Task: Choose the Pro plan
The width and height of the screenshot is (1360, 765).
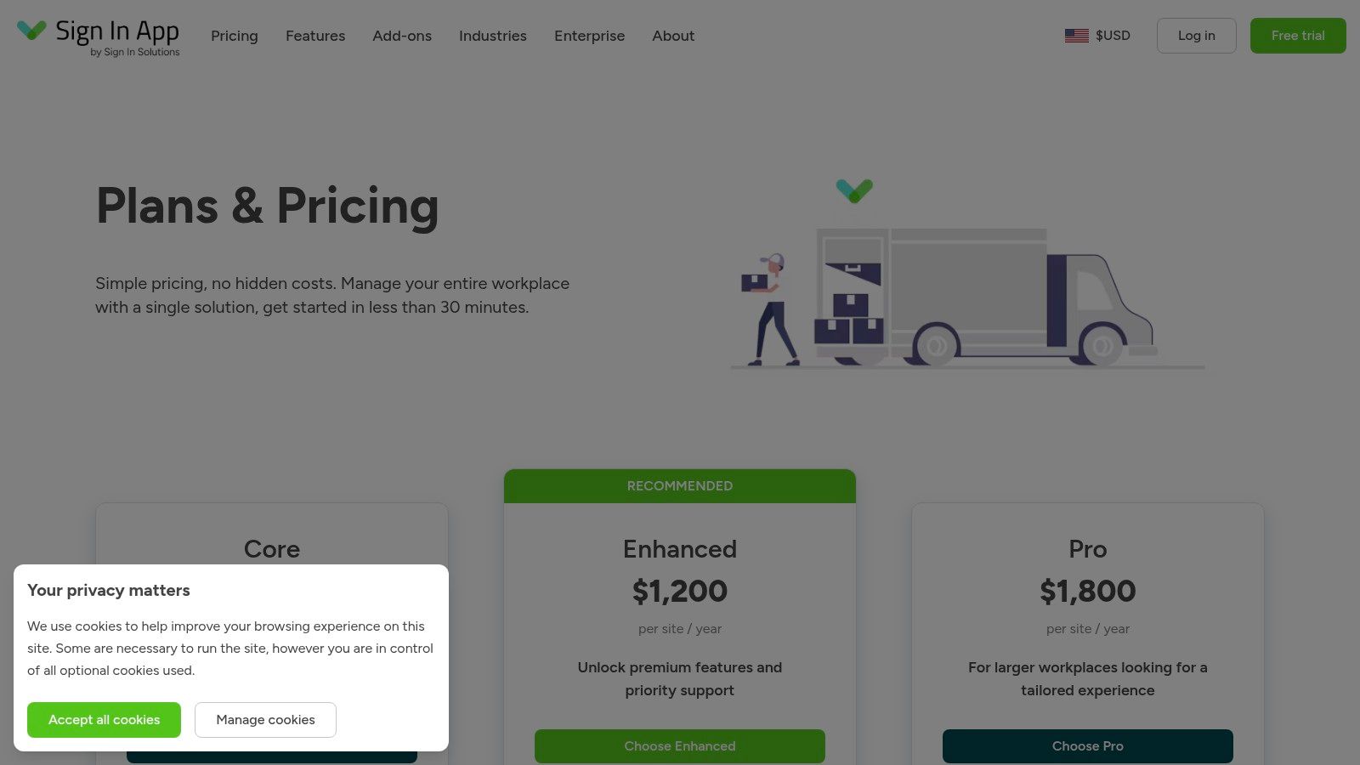Action: (x=1087, y=746)
